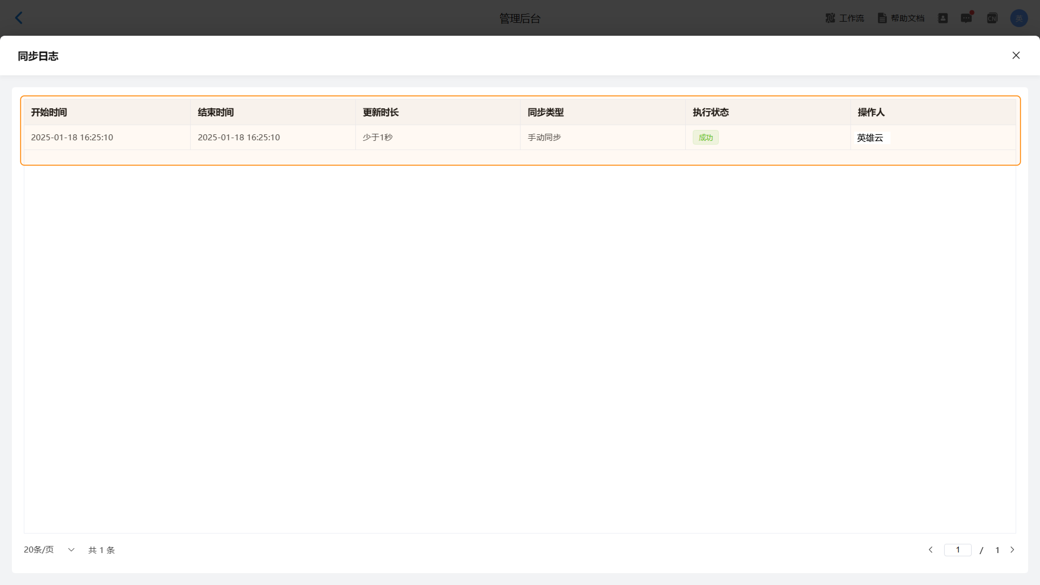The width and height of the screenshot is (1040, 585).
Task: Go back using the left arrow icon
Action: point(19,18)
